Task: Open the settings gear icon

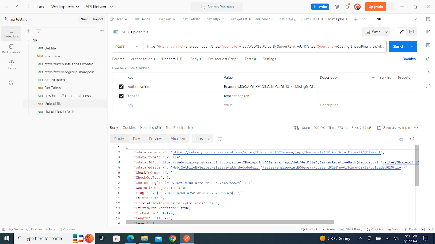Action: pyautogui.click(x=337, y=7)
